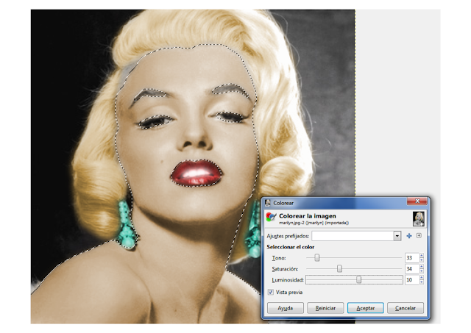
Task: Increase Tono value with up arrow
Action: click(422, 256)
